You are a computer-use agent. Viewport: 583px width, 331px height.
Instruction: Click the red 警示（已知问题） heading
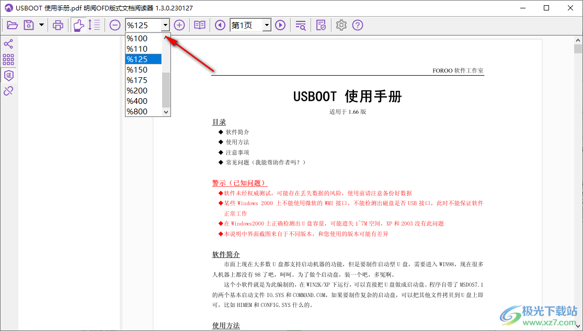[240, 183]
